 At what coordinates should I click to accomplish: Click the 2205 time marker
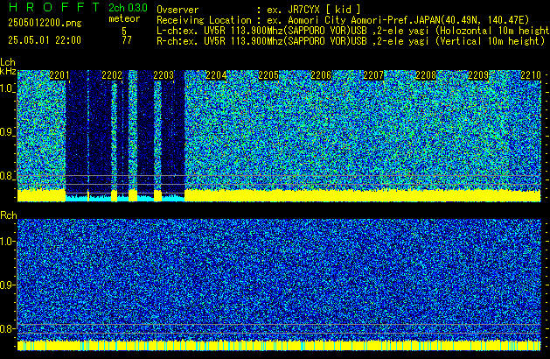pyautogui.click(x=268, y=75)
